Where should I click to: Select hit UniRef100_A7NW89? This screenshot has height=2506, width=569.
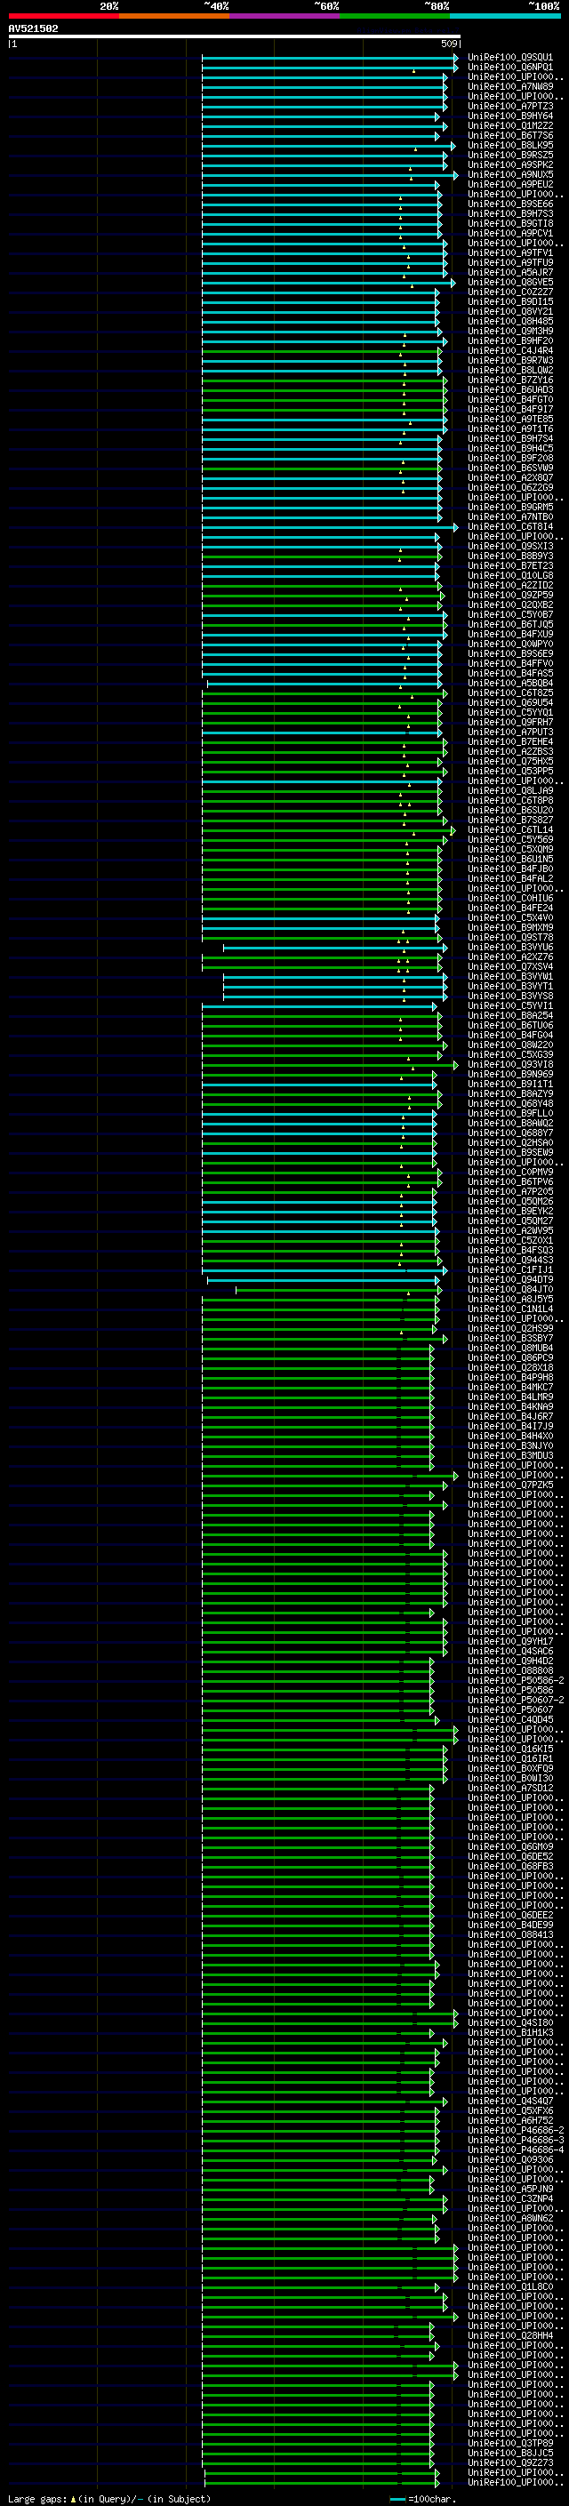coord(510,86)
